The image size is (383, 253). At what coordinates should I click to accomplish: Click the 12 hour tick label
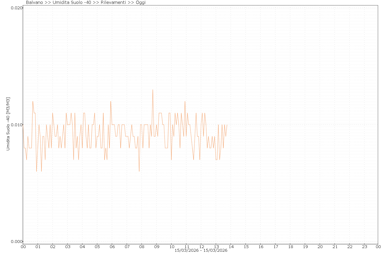point(201,247)
